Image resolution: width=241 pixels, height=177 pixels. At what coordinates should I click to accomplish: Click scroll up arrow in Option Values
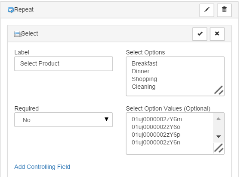pyautogui.click(x=219, y=119)
